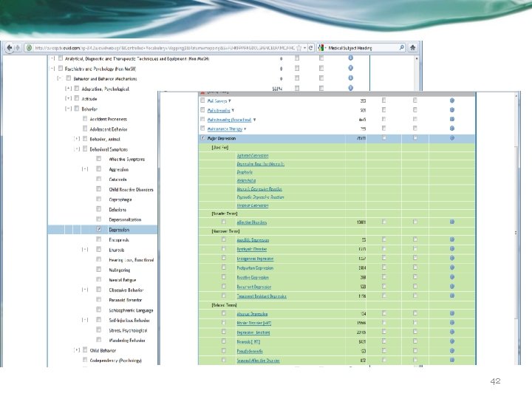532x399 pixels.
Task: Open scope note icon for Psychiatry and Psychology
Action: pos(350,68)
